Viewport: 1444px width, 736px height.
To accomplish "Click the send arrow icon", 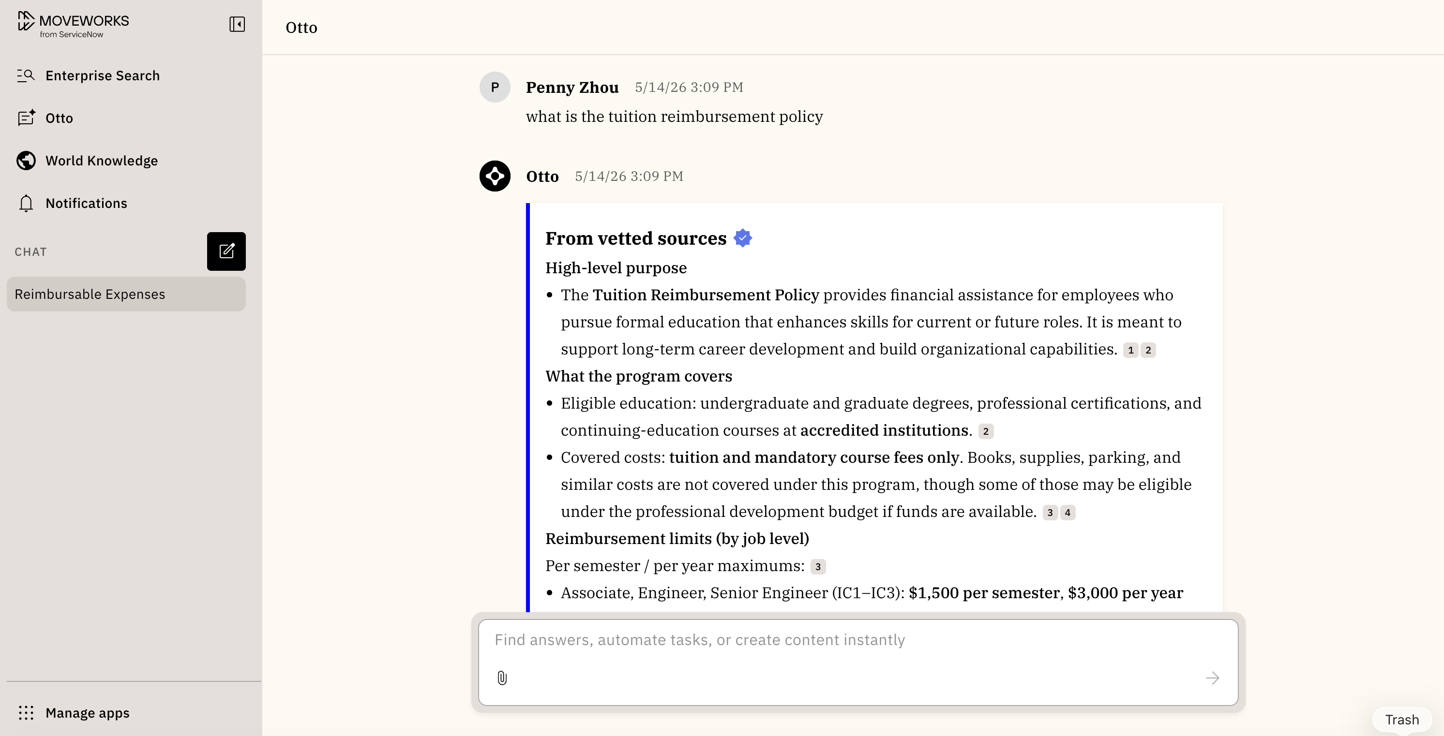I will pyautogui.click(x=1212, y=678).
